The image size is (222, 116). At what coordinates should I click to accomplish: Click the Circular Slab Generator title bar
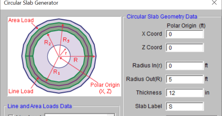83,3
